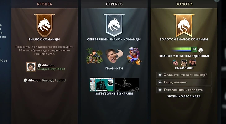Click the third smiley emoticon
The image size is (226, 124).
tap(193, 63)
